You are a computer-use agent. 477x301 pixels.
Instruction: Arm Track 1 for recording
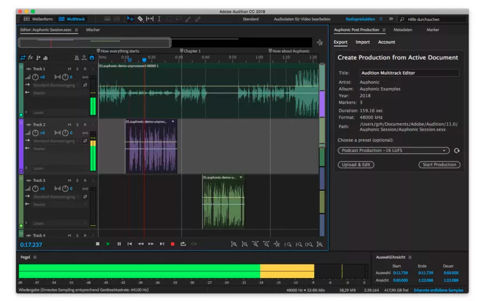pyautogui.click(x=85, y=69)
